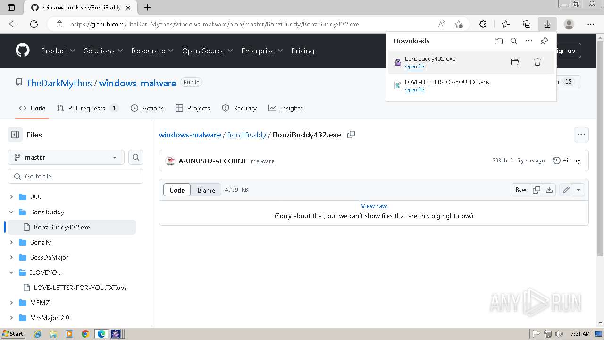The image size is (604, 340).
Task: Open the Enterprise dropdown menu
Action: pyautogui.click(x=262, y=51)
